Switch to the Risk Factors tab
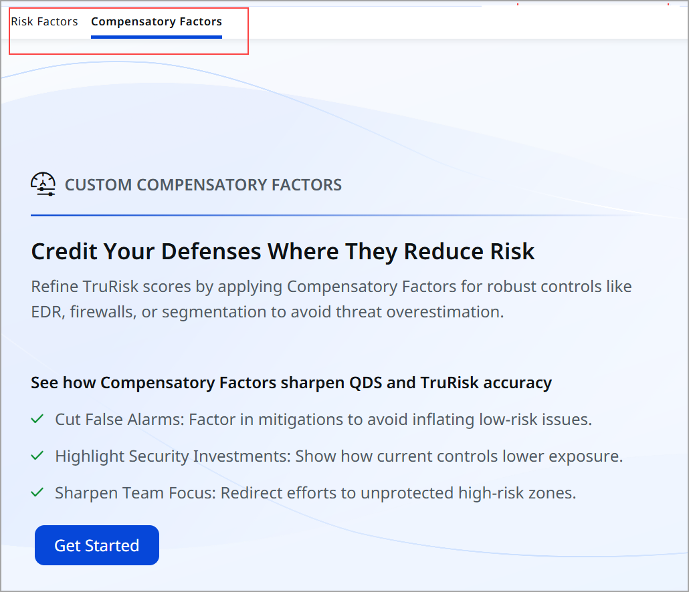 click(44, 21)
